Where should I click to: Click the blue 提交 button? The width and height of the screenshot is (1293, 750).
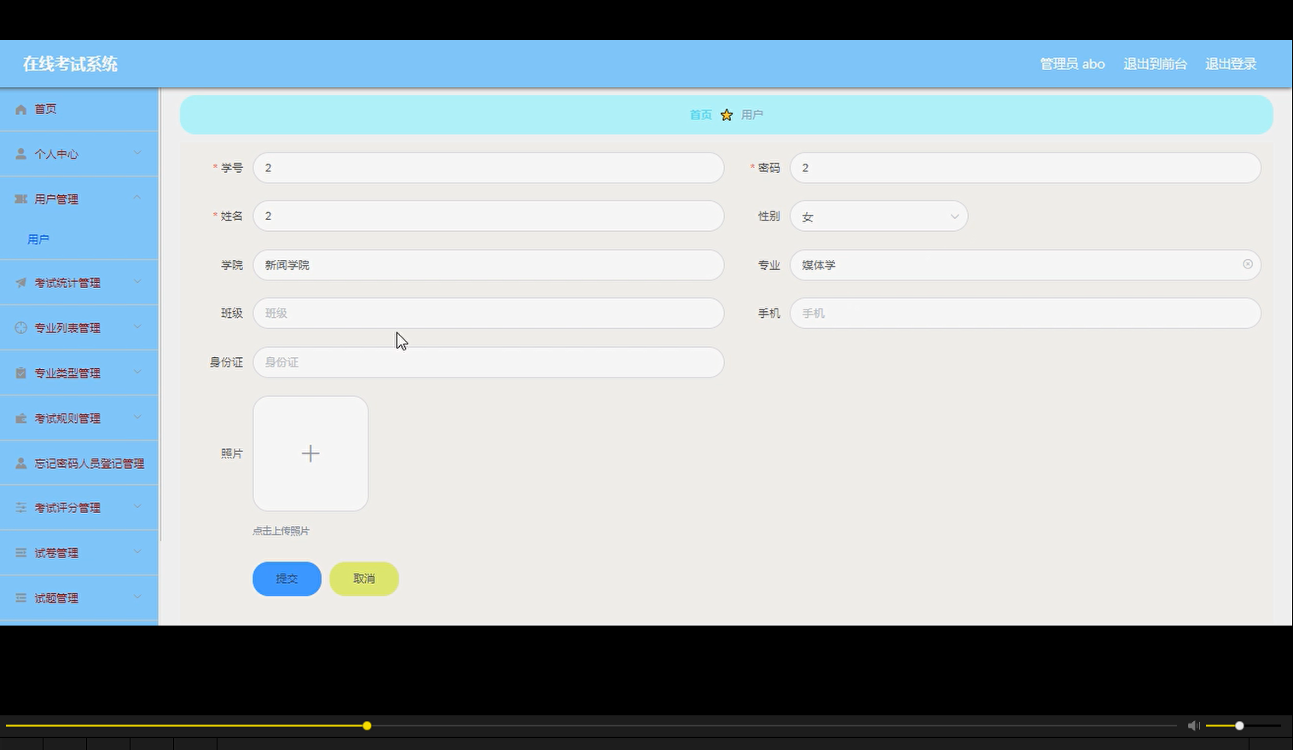(287, 579)
